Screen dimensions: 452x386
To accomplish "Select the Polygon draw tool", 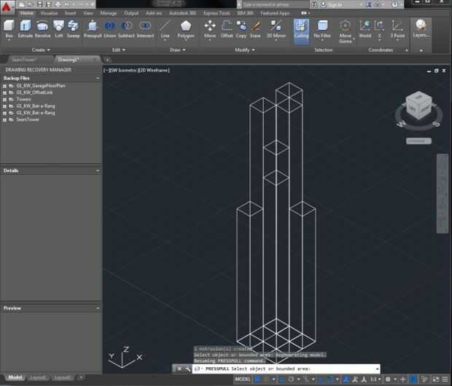I will click(186, 30).
